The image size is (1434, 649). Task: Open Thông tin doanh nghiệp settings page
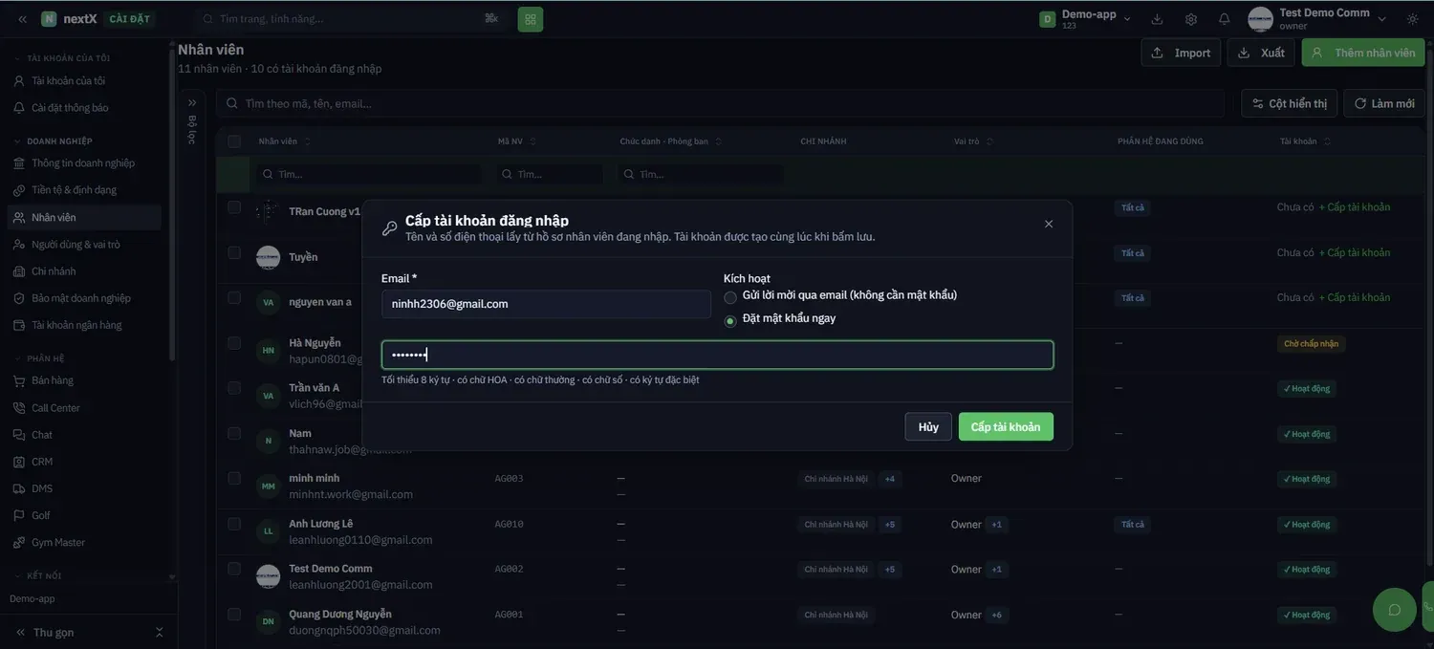click(x=83, y=163)
